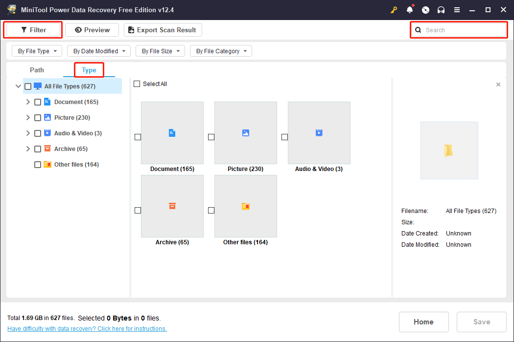
Task: Check the Other files (164) tree checkbox
Action: click(38, 165)
